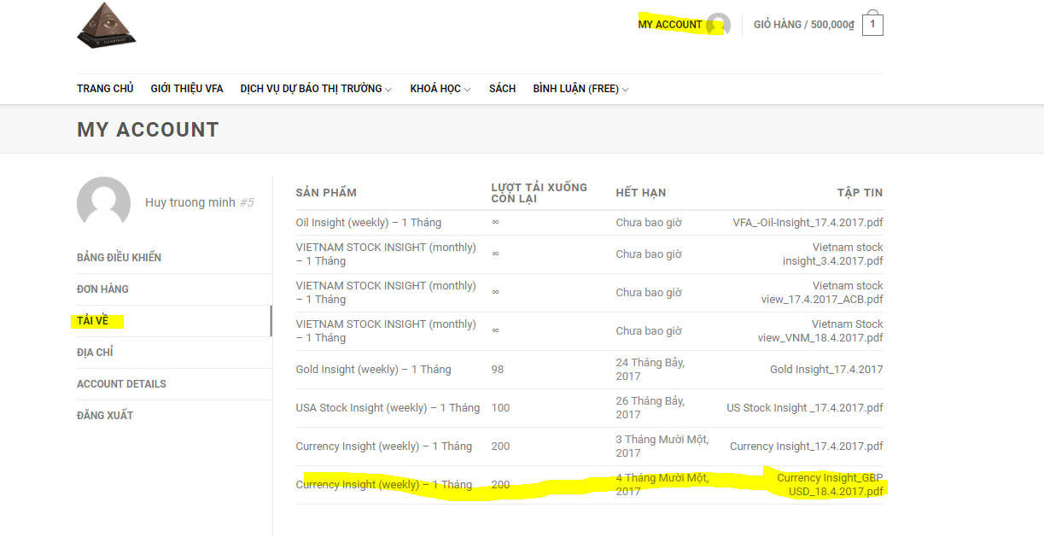Go to the Trang chủ menu item

105,89
